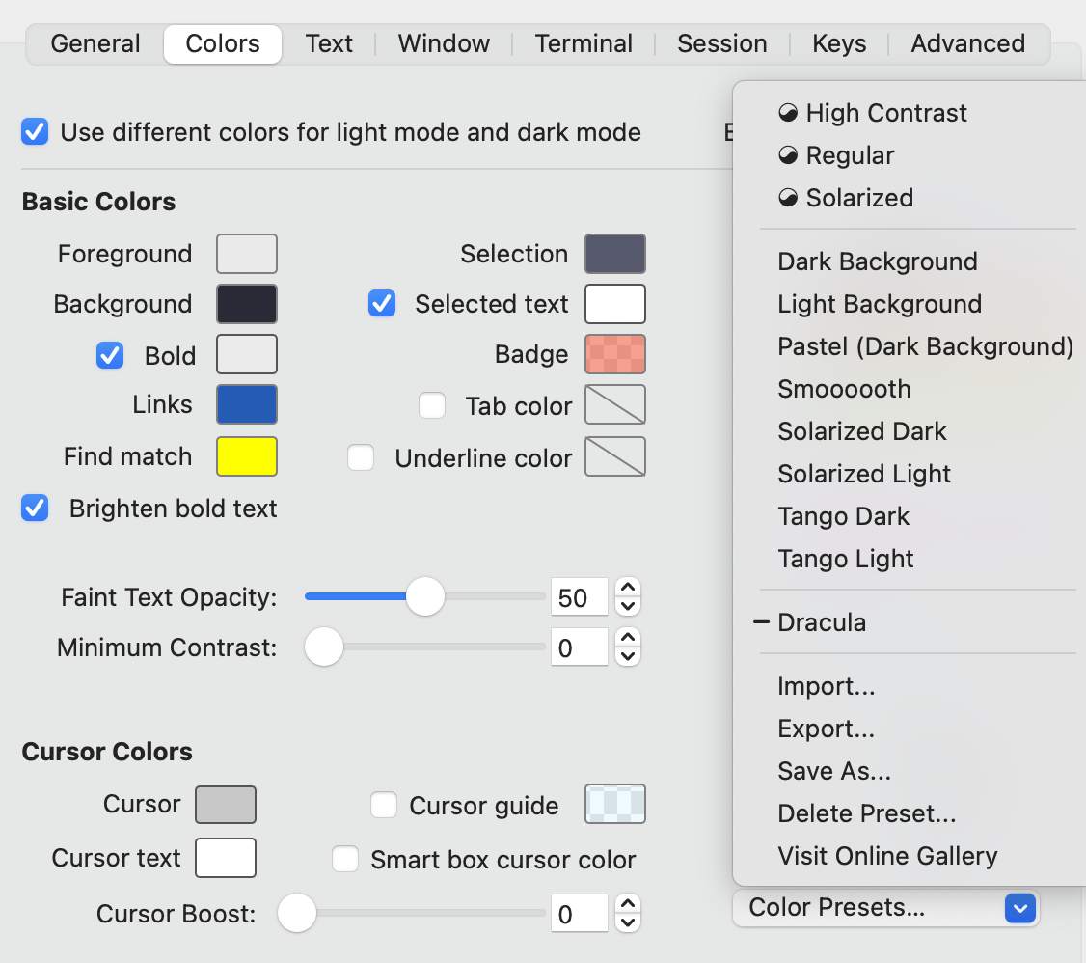Toggle different colors for light and dark mode
This screenshot has width=1086, height=963.
(35, 131)
